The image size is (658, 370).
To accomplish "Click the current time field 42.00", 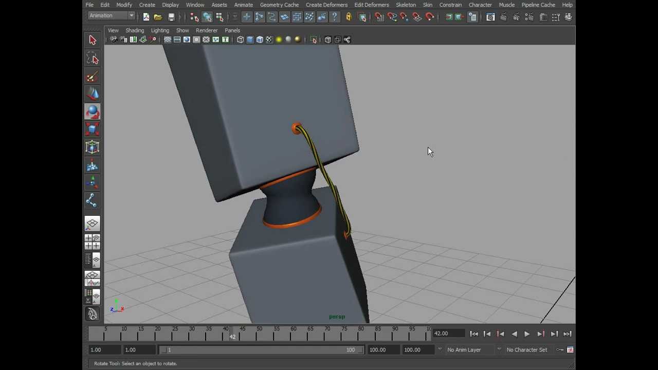I will (448, 334).
